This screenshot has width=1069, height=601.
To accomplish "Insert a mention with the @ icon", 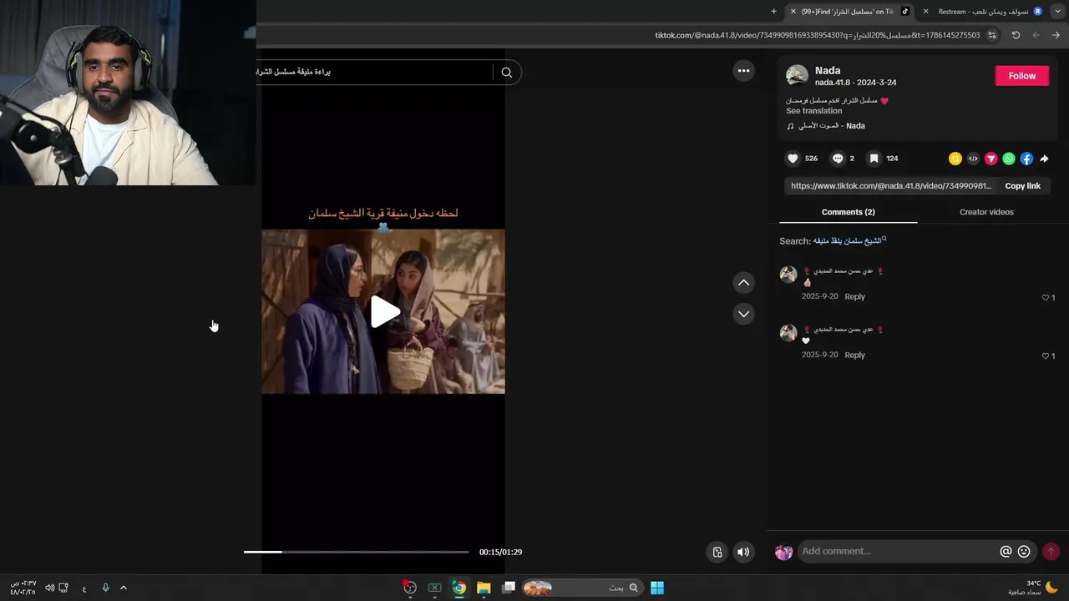I will point(1006,552).
